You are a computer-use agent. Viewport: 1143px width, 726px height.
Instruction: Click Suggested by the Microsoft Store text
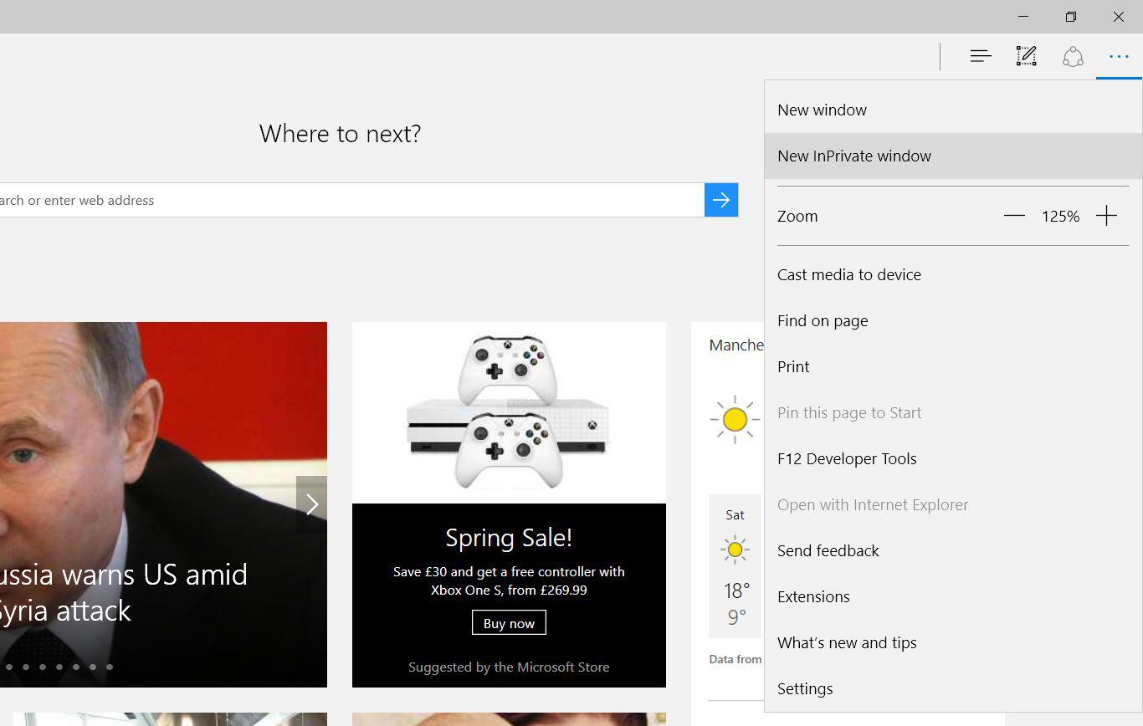pos(509,667)
